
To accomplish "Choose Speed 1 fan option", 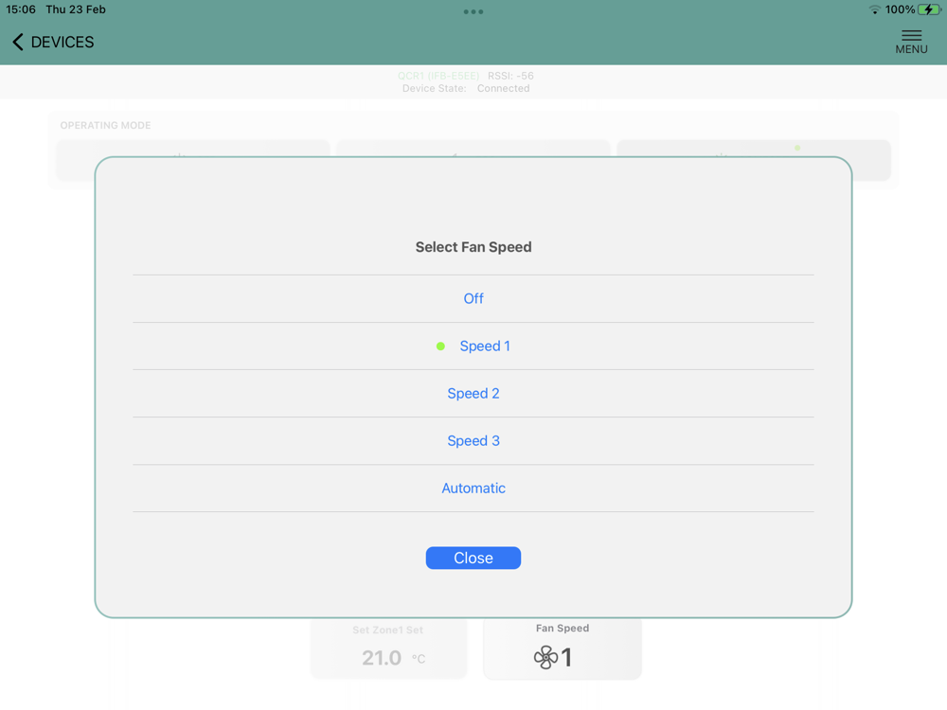I will 473,346.
